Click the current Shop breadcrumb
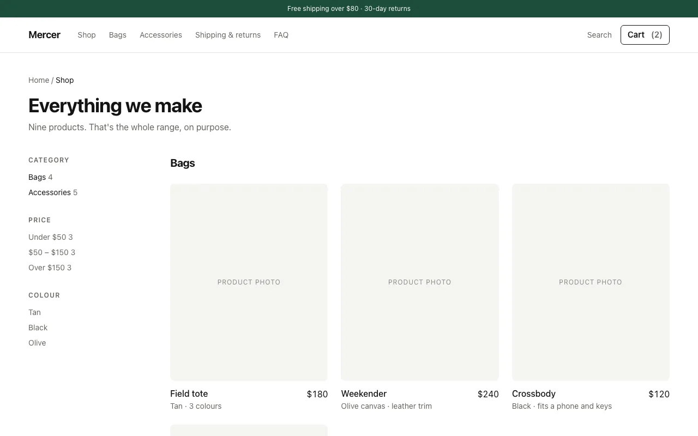This screenshot has height=436, width=698. click(x=64, y=80)
